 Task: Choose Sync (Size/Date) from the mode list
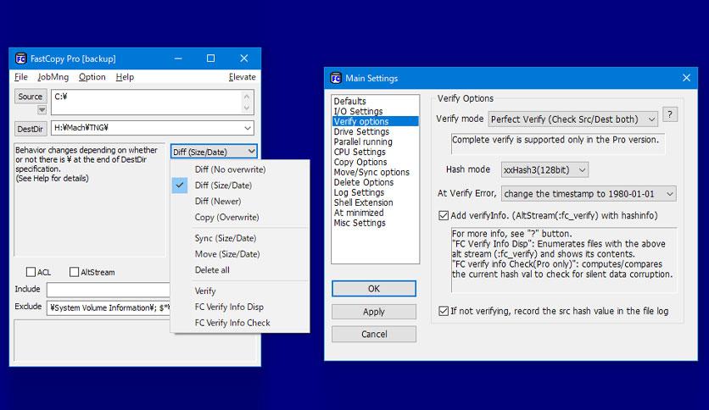[226, 238]
